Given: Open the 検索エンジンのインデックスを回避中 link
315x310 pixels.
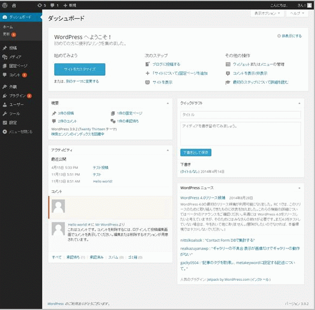Looking at the screenshot, I should coord(78,134).
